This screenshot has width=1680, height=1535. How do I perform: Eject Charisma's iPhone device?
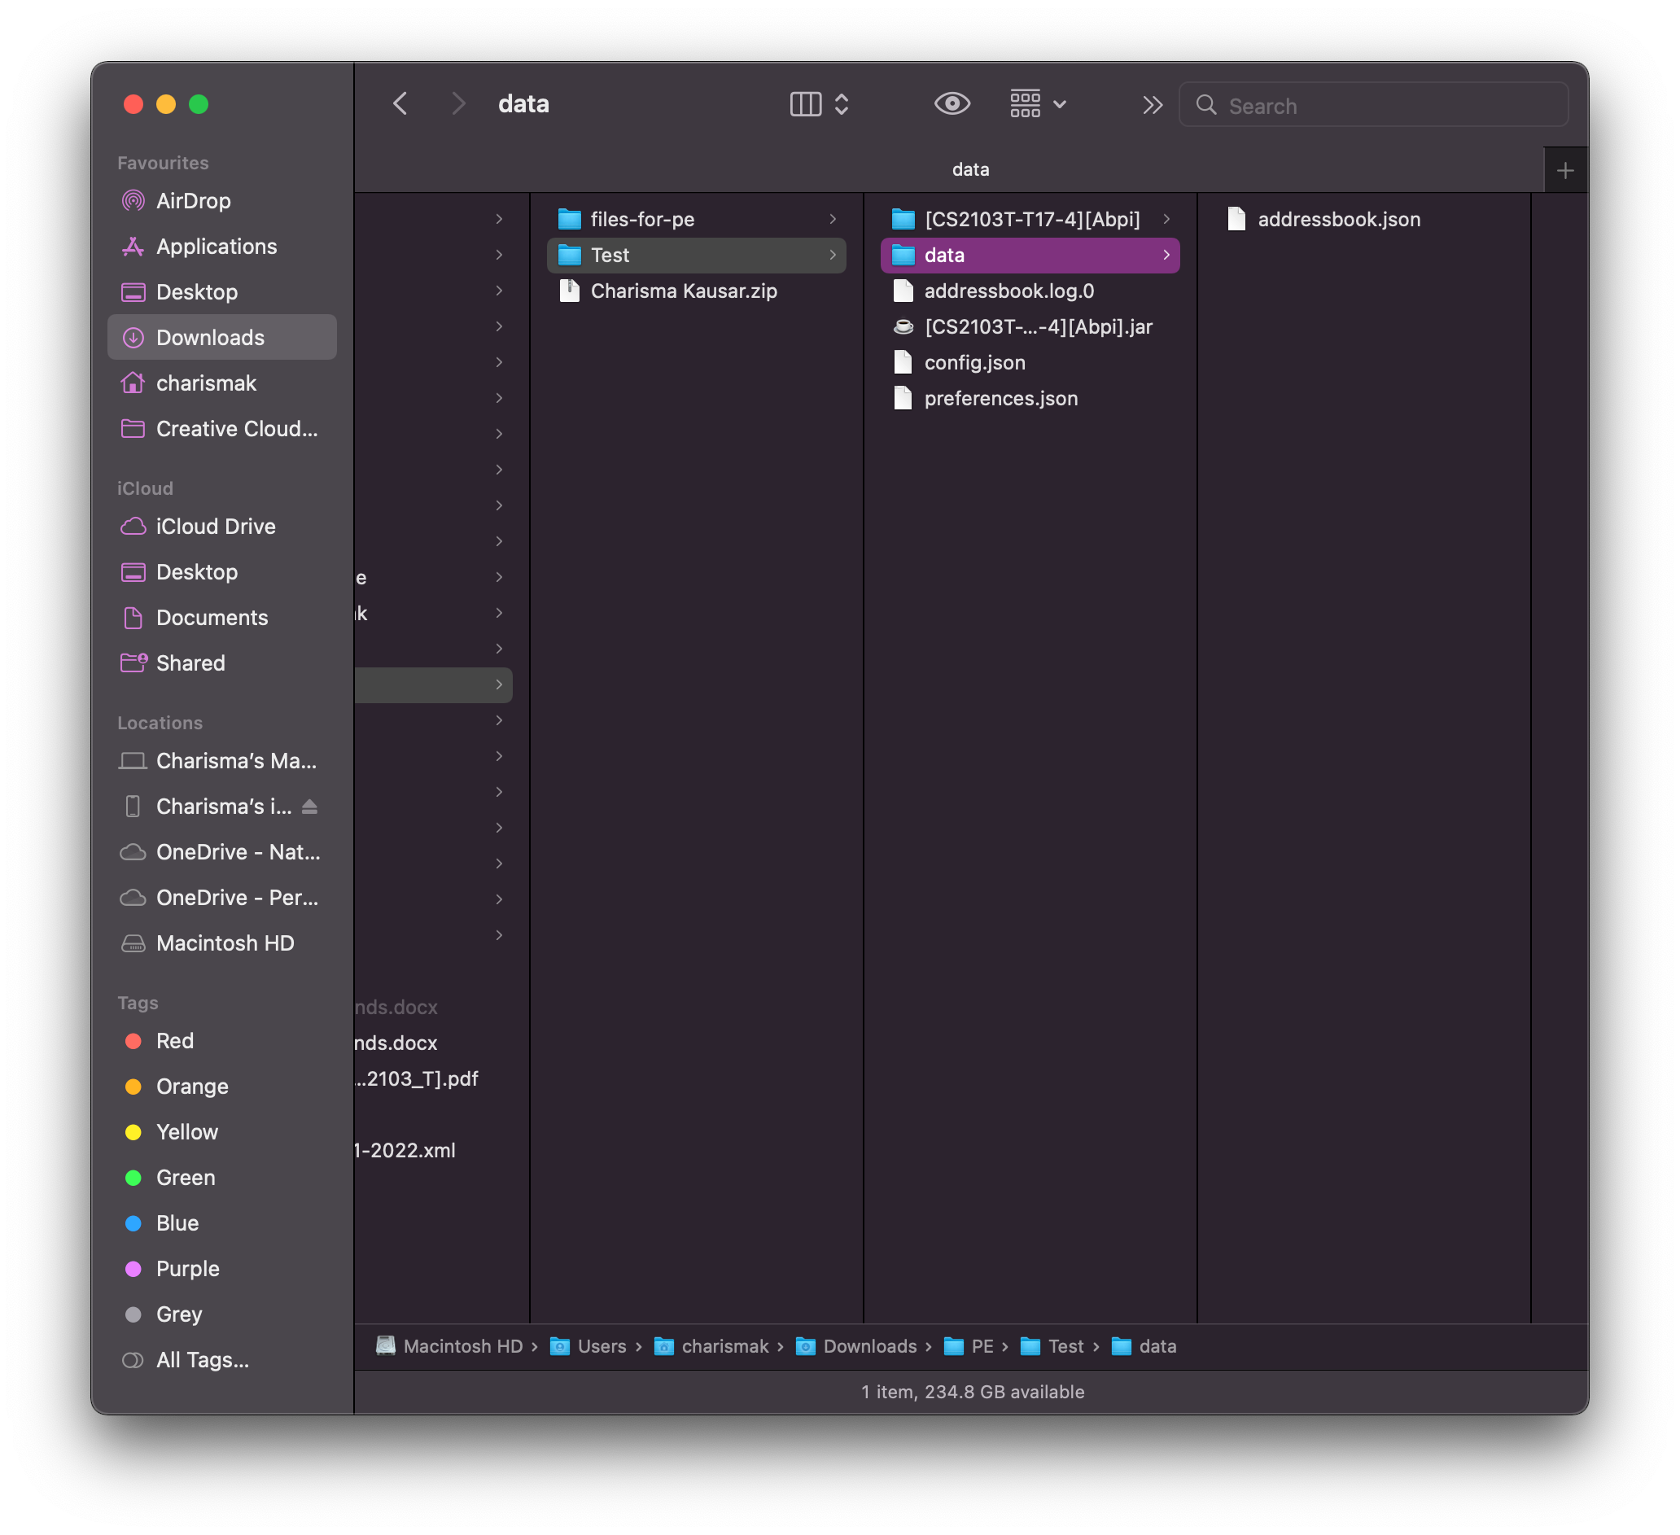point(309,807)
